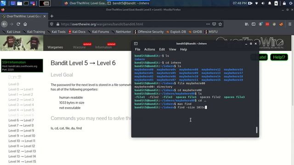Open the Warzone menu on OverTheWire page
The image size is (294, 165).
[79, 47]
